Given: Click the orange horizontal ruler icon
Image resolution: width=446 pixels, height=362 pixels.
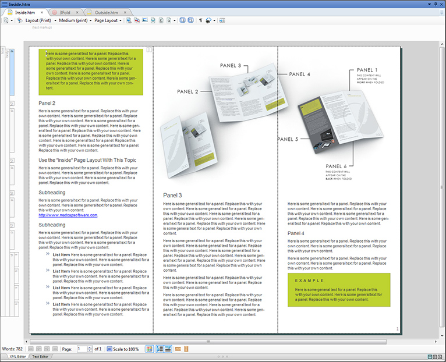Looking at the screenshot, I should click(178, 349).
